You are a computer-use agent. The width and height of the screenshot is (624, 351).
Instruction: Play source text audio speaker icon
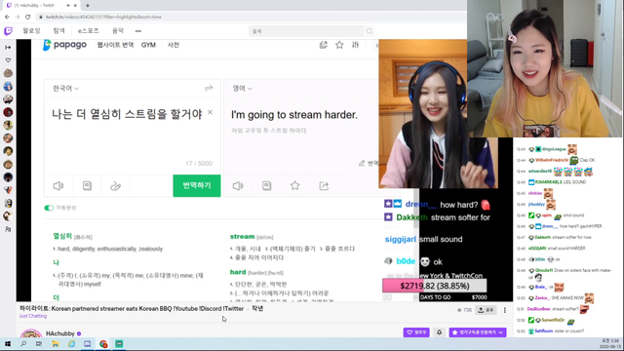(58, 186)
